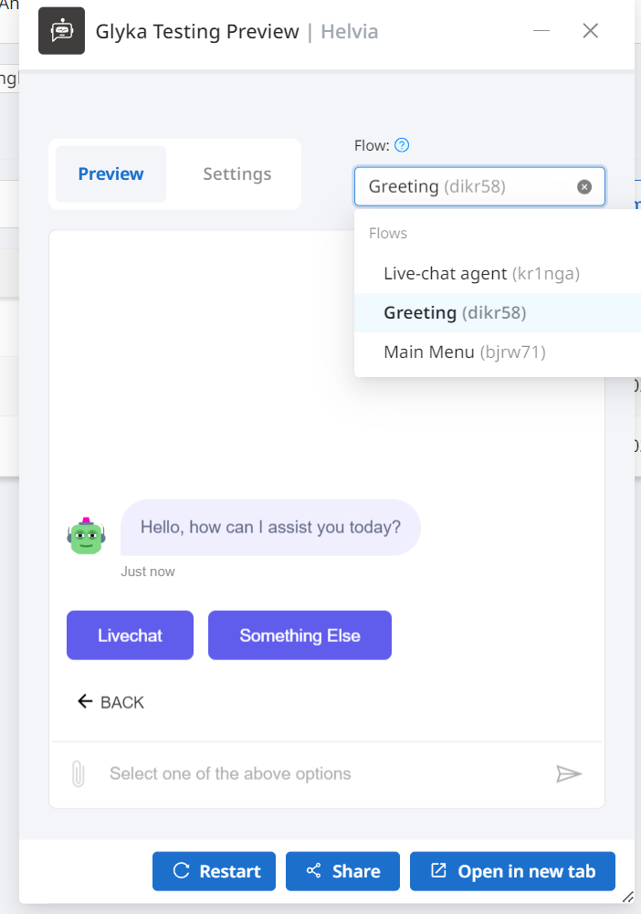Image resolution: width=641 pixels, height=914 pixels.
Task: Click the chatbot logo icon in header
Action: point(62,31)
